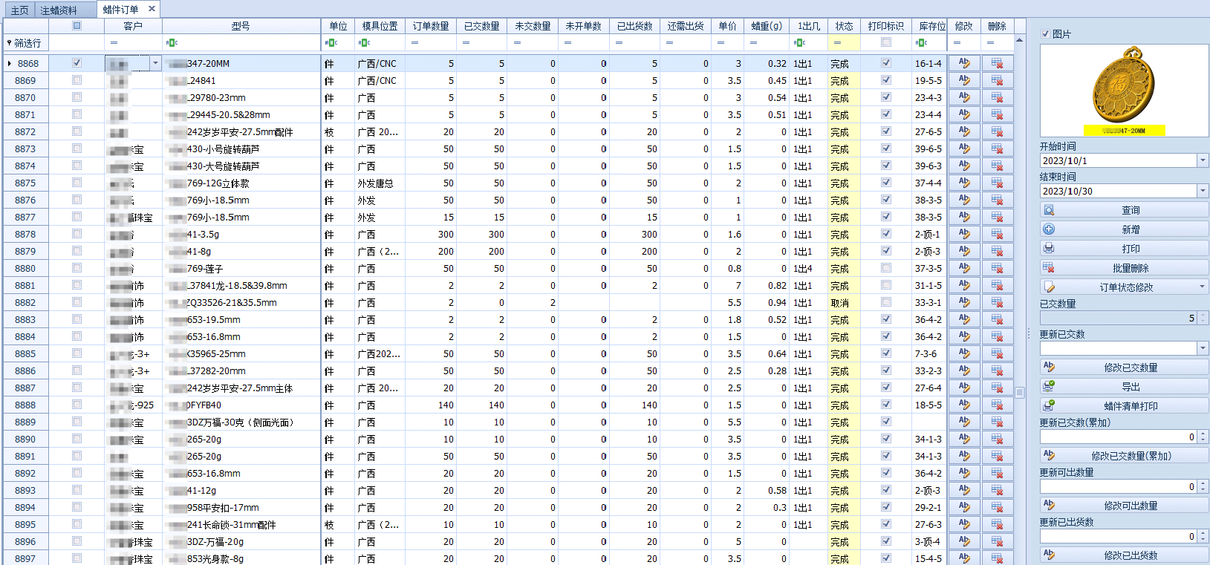Click the delete icon for order 8870
Screen dimensions: 1210x565
click(x=997, y=97)
